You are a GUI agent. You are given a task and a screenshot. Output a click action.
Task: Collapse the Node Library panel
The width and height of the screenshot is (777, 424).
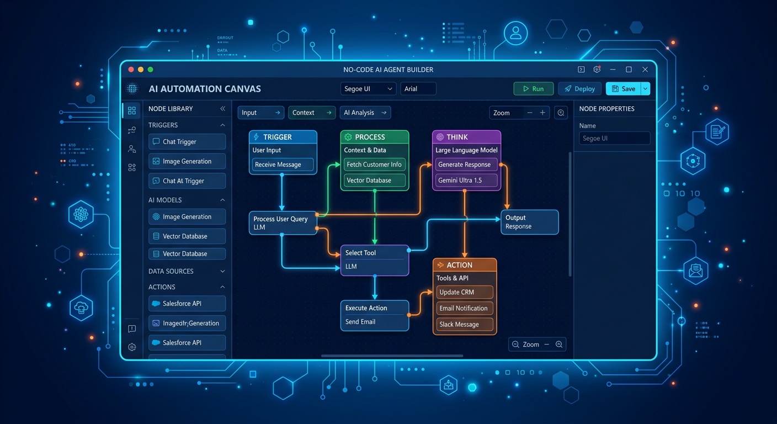222,109
